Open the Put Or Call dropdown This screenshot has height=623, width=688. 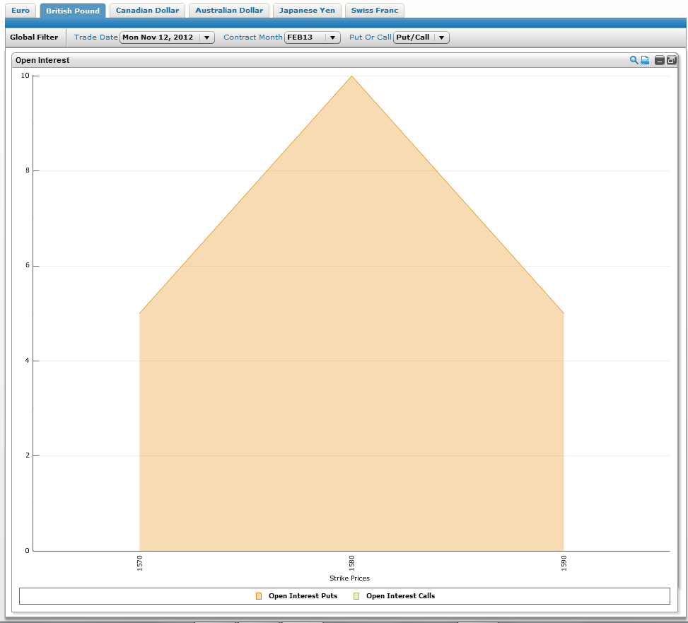421,37
